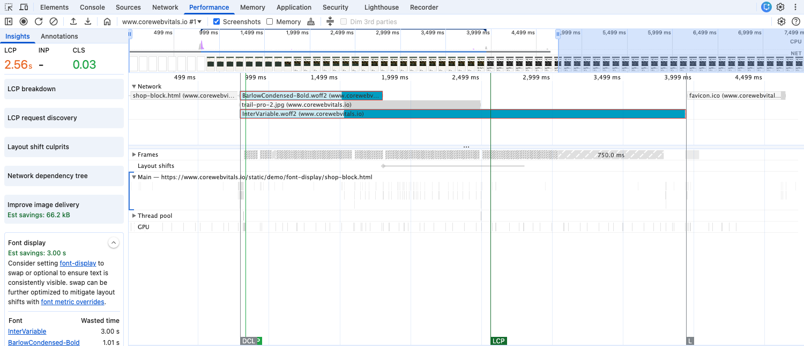Expand the Frames track
The height and width of the screenshot is (346, 804).
click(x=134, y=154)
